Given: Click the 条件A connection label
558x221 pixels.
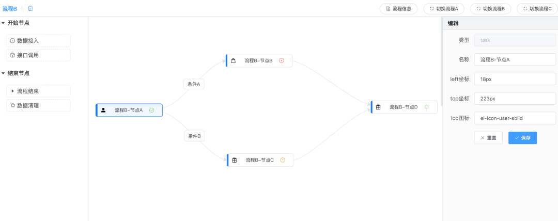Looking at the screenshot, I should point(194,84).
